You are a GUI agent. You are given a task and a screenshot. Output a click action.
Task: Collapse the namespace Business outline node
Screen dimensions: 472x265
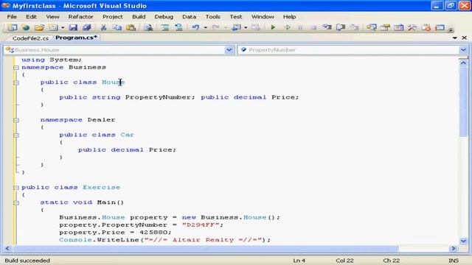(16, 68)
